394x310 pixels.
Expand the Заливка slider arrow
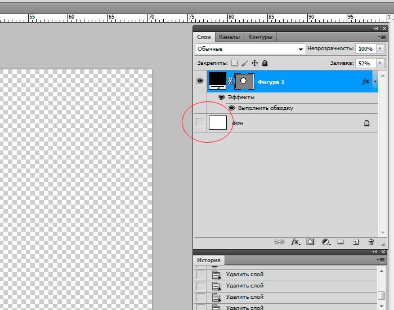pos(380,63)
